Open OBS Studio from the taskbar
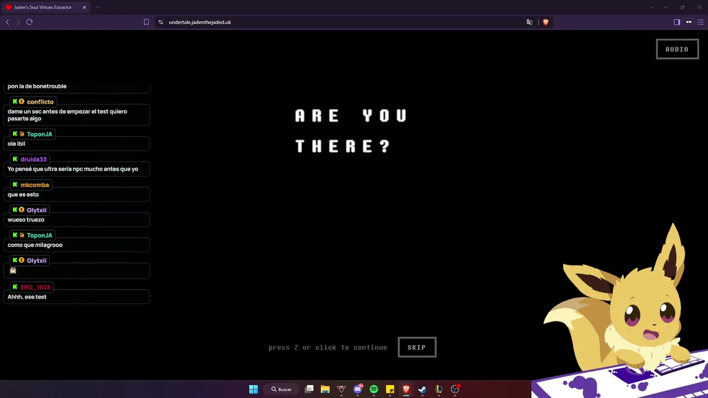This screenshot has height=398, width=708. [455, 389]
